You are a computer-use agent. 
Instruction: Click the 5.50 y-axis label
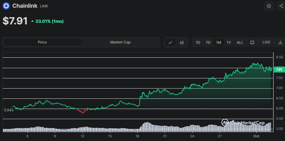279,118
